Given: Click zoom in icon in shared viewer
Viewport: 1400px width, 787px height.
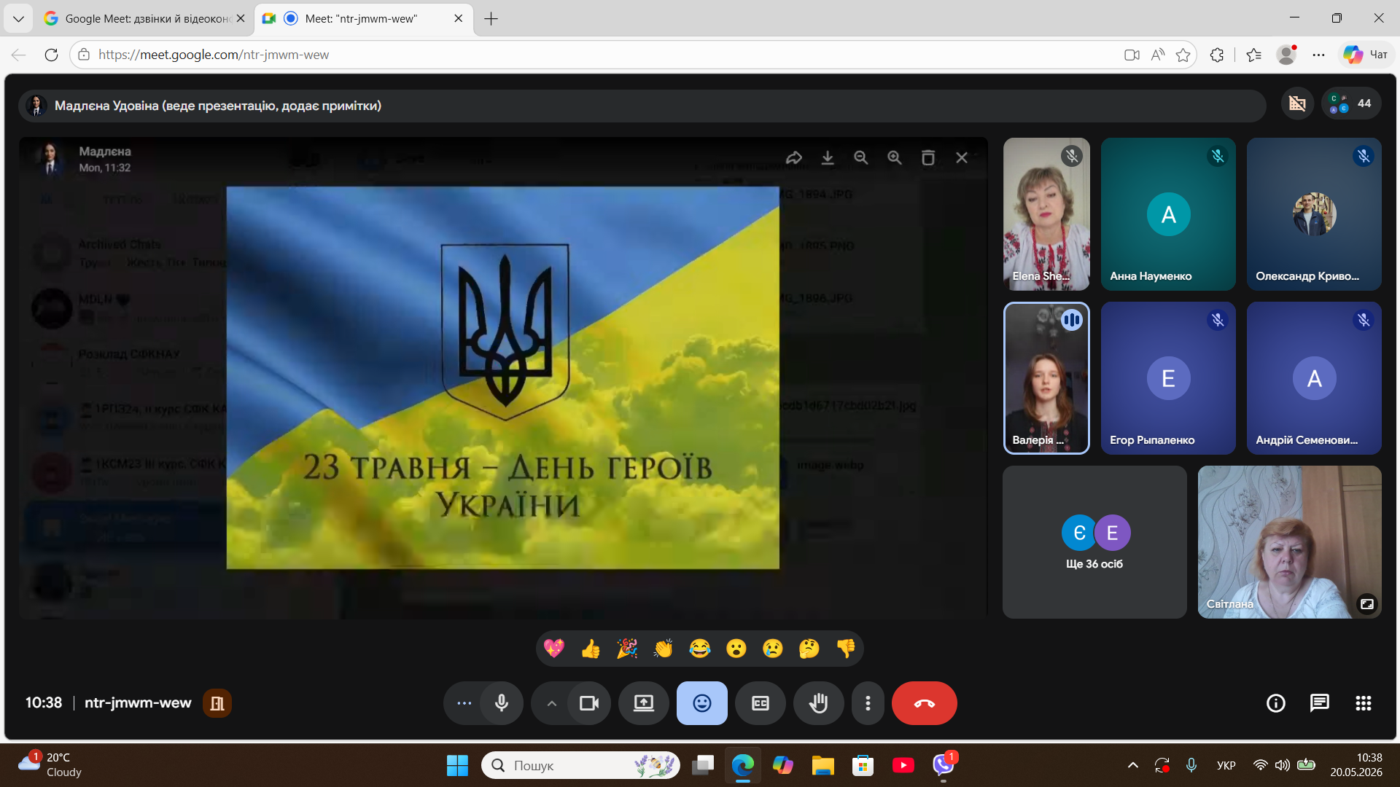Looking at the screenshot, I should click(895, 157).
